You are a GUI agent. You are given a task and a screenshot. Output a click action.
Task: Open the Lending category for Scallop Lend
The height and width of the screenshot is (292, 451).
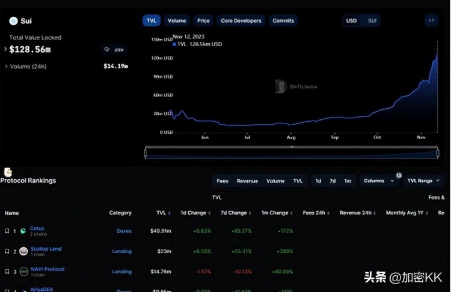coord(121,251)
